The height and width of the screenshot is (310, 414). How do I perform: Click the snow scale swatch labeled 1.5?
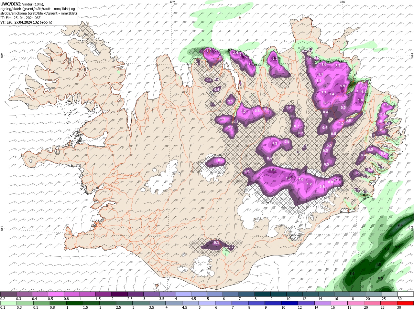pos(103,294)
